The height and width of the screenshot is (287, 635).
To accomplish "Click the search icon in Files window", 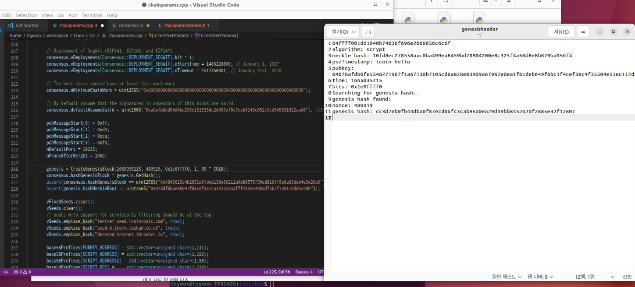I will coord(445,3).
